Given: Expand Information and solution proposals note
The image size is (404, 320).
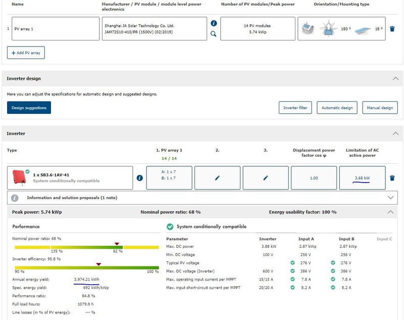Looking at the screenshot, I should pos(390,198).
